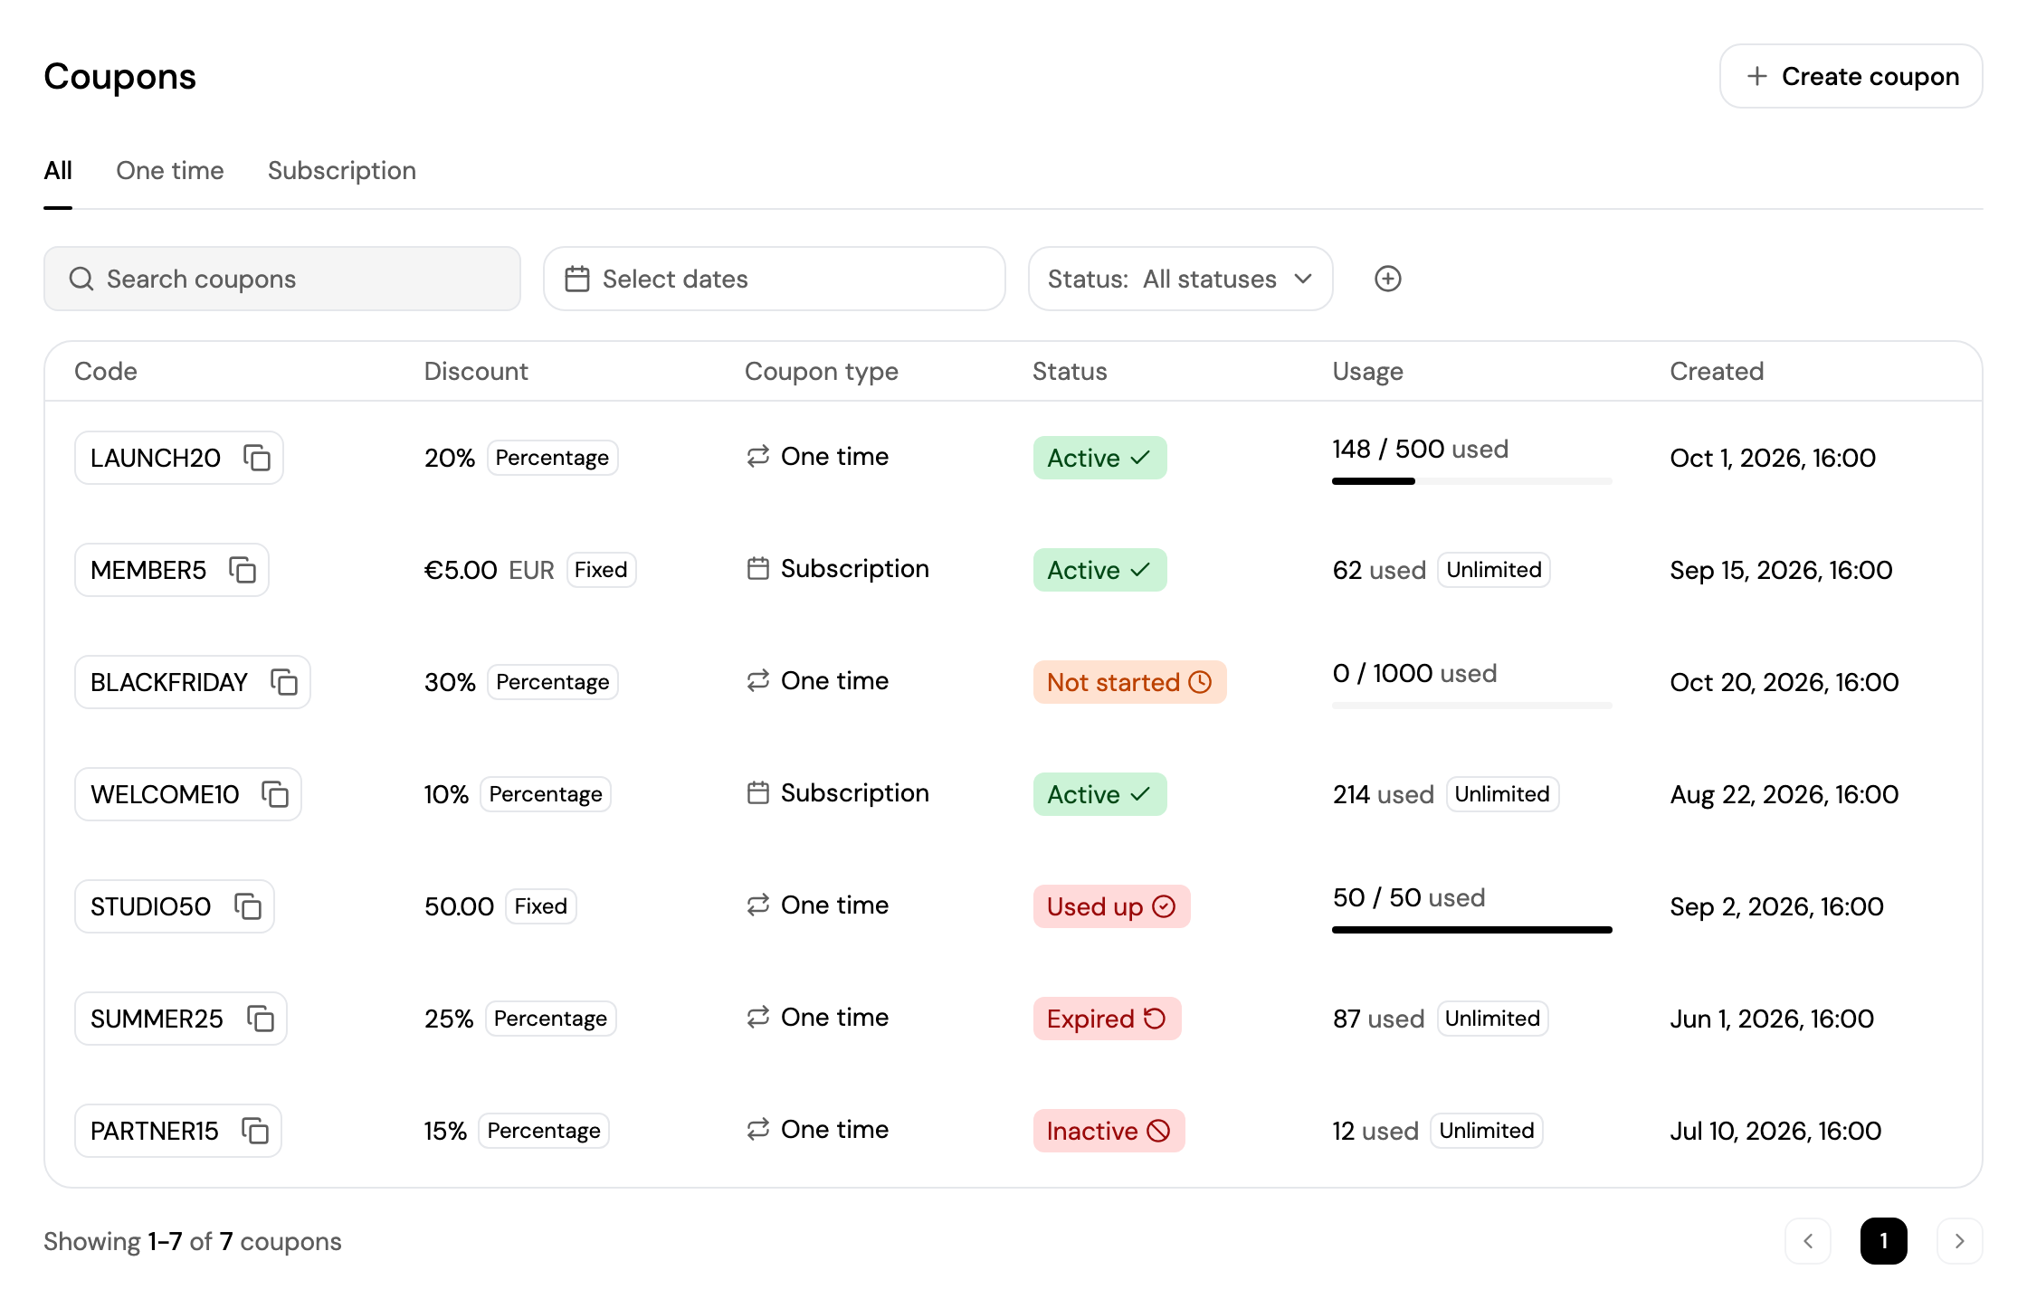Click the ban icon in Inactive badge
The height and width of the screenshot is (1308, 2027).
pos(1158,1131)
